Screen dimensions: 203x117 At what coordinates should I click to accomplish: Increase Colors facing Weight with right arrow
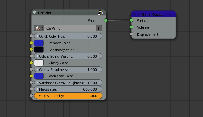pos(99,56)
